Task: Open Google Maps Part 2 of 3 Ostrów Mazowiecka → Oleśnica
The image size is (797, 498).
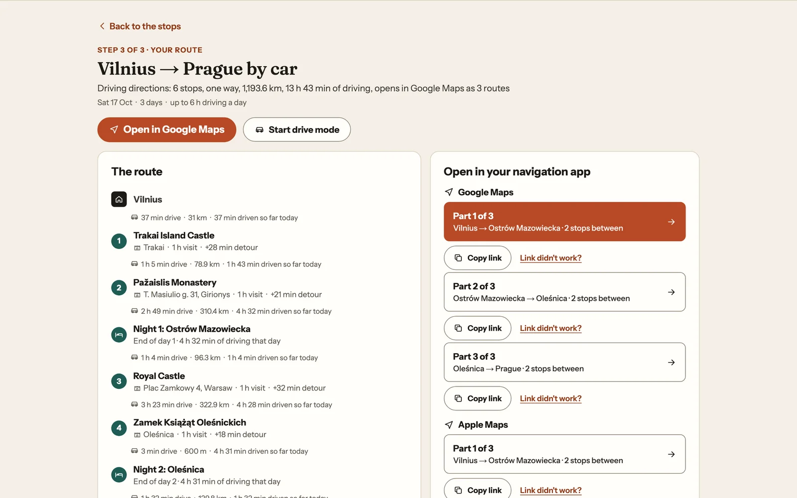Action: point(564,292)
